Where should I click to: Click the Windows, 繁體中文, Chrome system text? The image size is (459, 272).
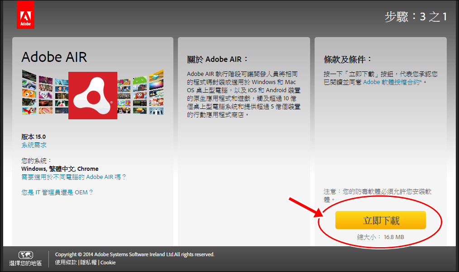point(60,169)
